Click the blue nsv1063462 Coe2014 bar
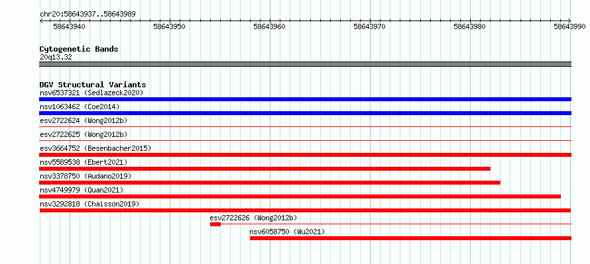 pos(305,113)
